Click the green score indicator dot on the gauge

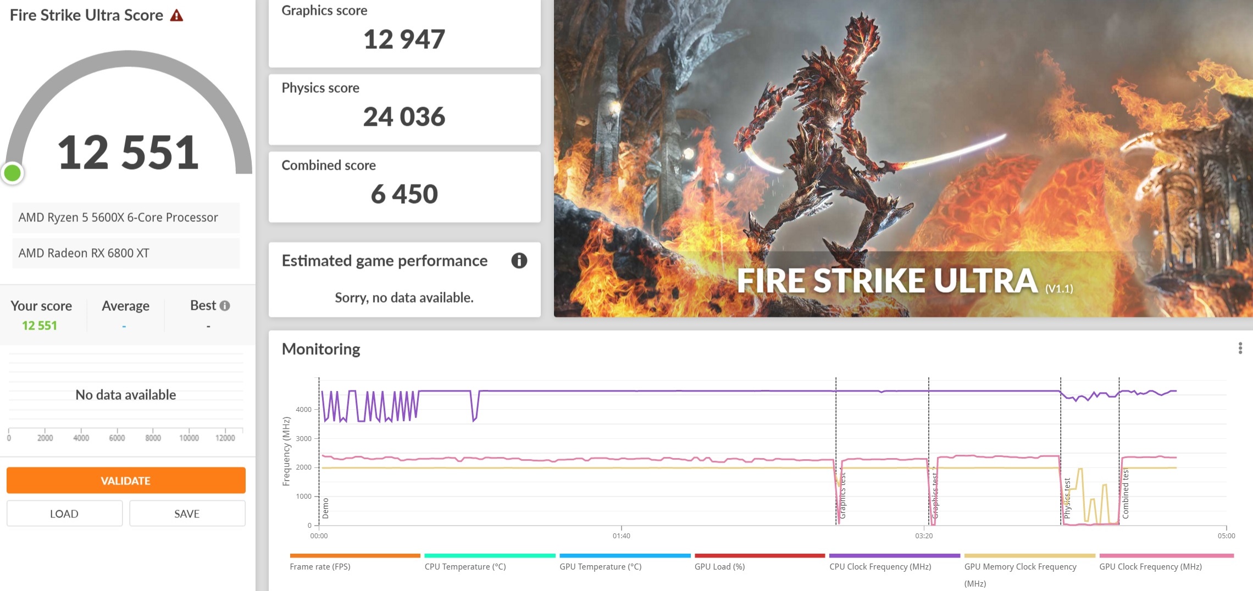[12, 173]
